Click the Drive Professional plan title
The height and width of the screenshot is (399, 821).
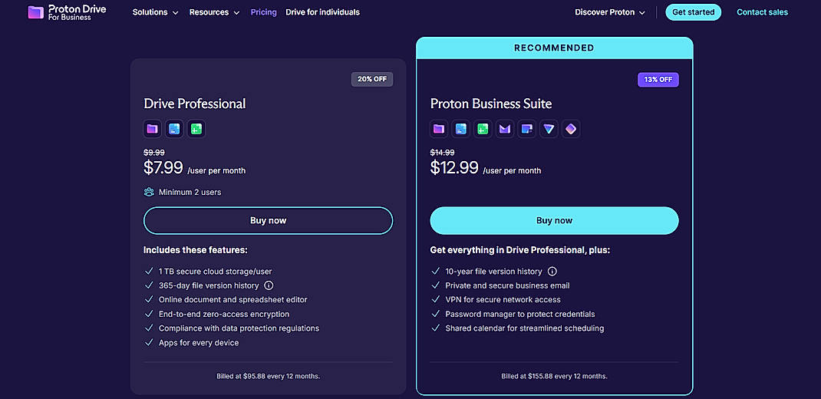point(195,104)
